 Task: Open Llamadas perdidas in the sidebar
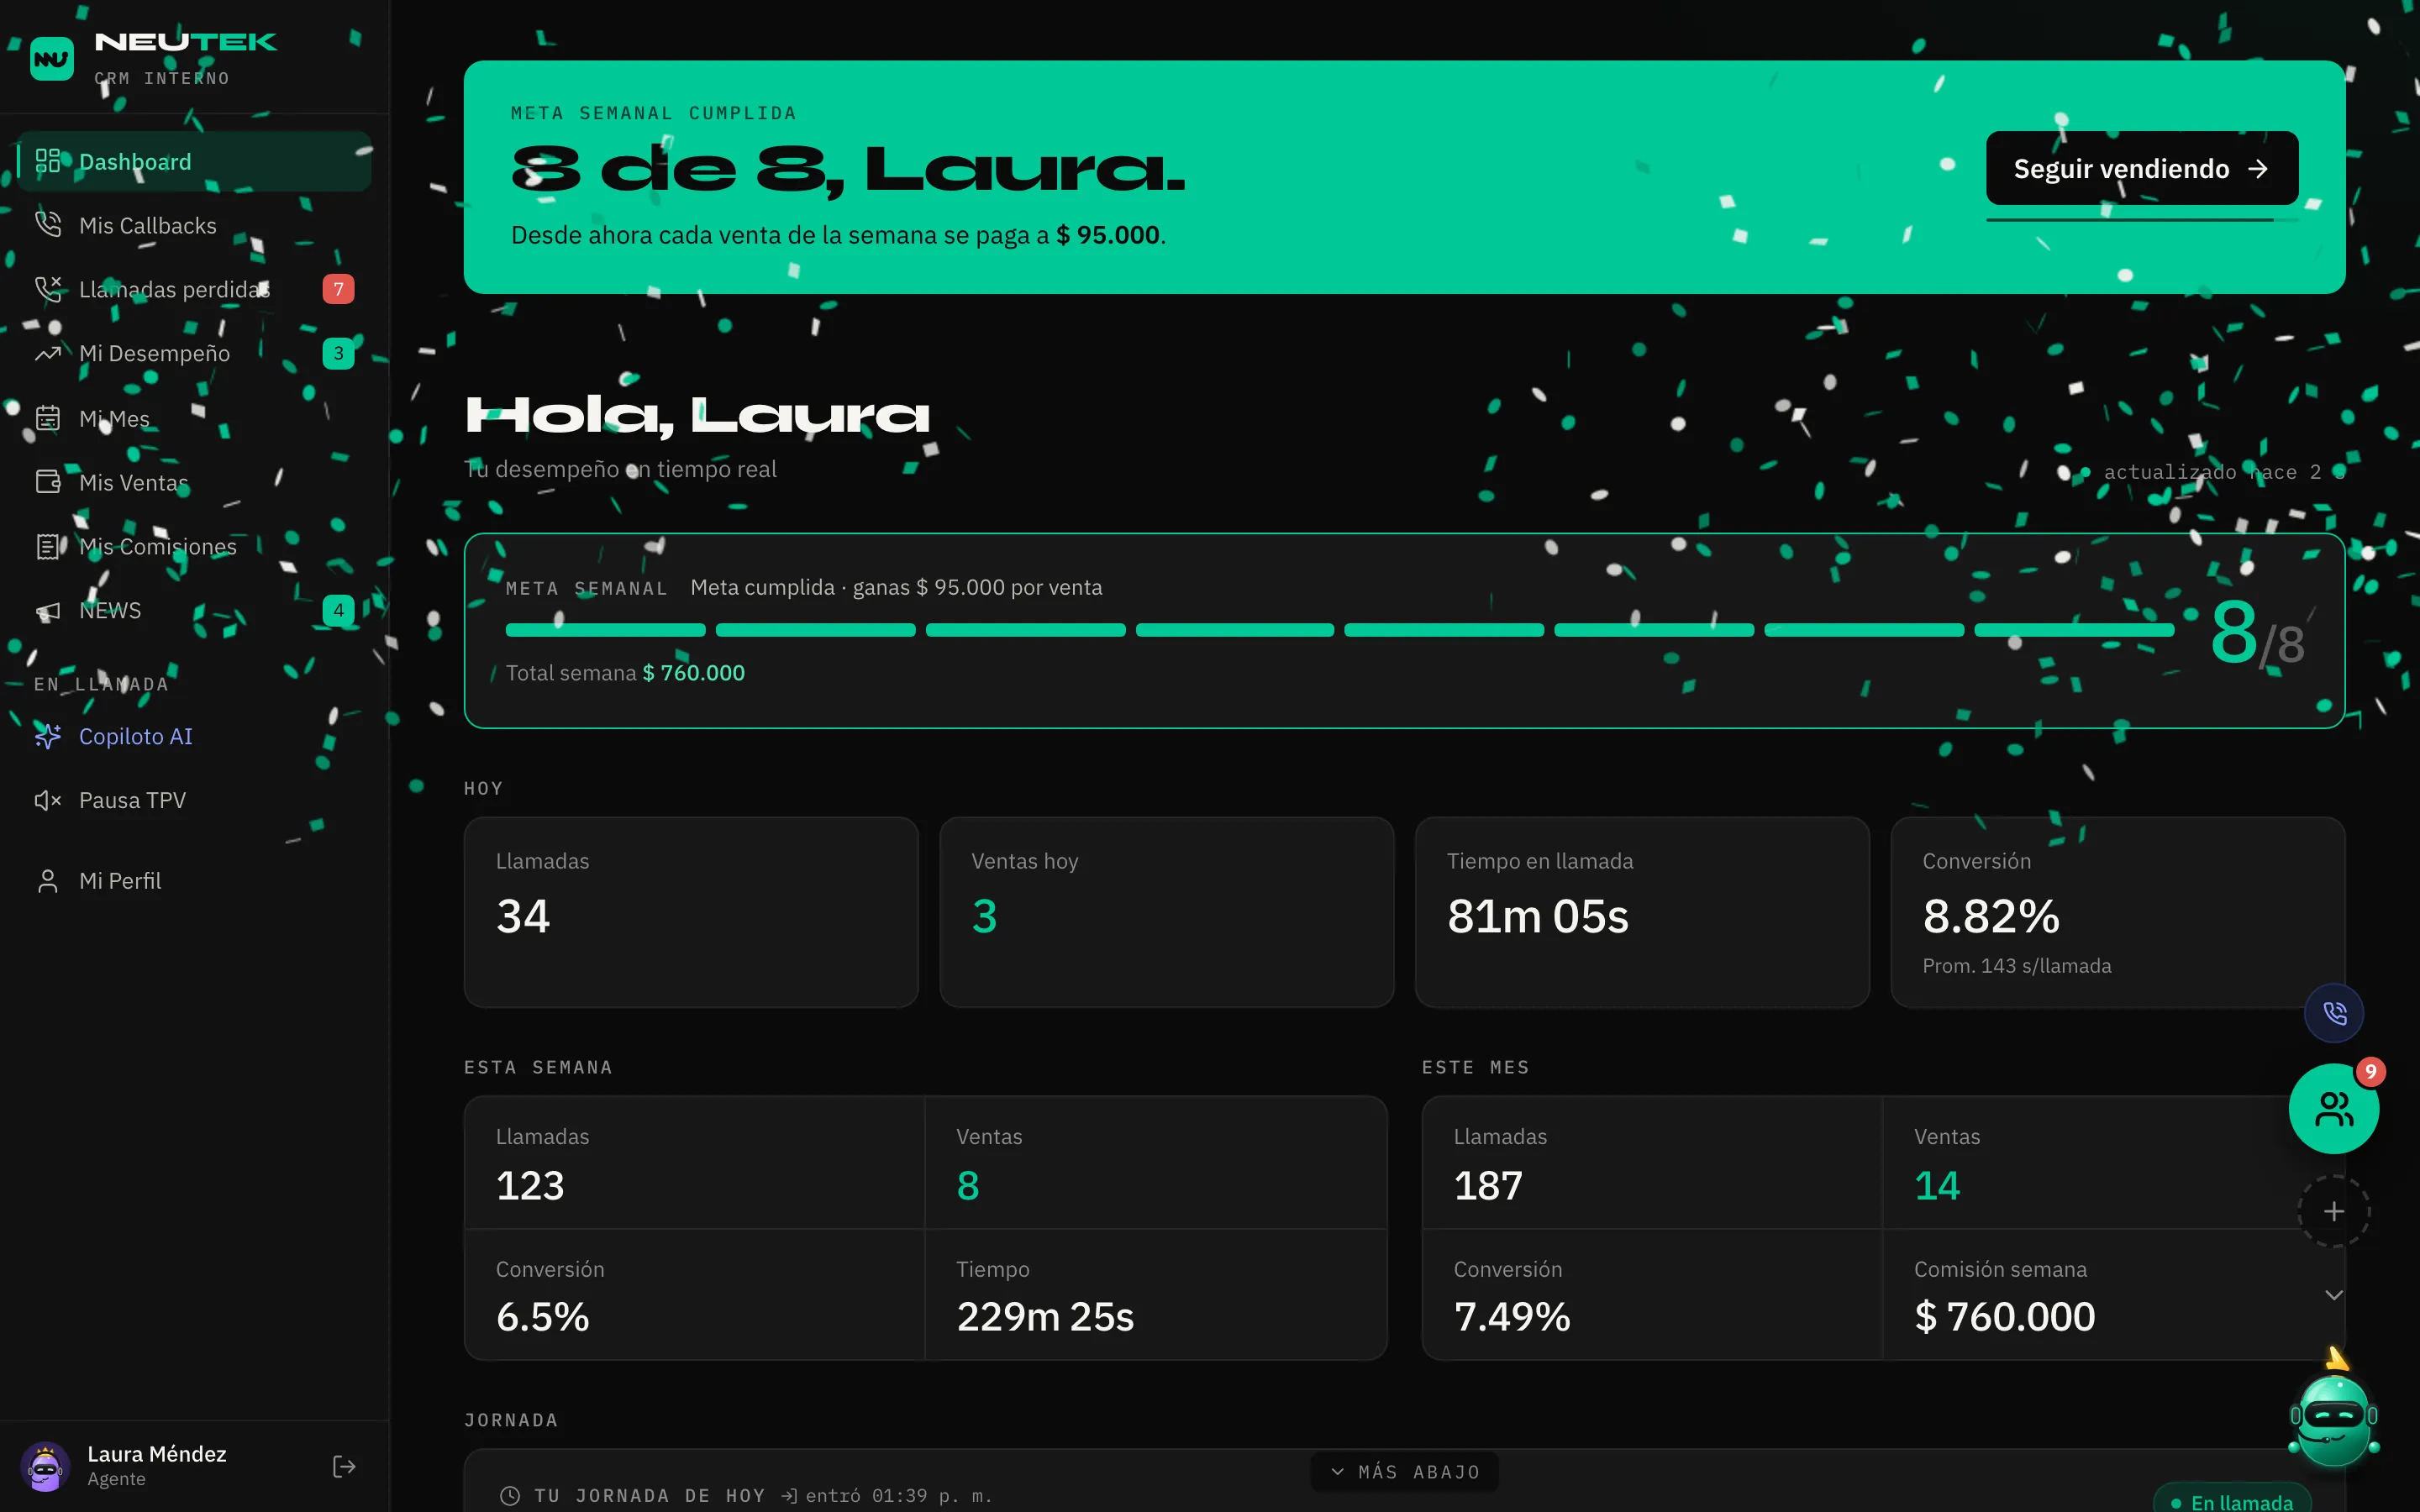coord(194,289)
